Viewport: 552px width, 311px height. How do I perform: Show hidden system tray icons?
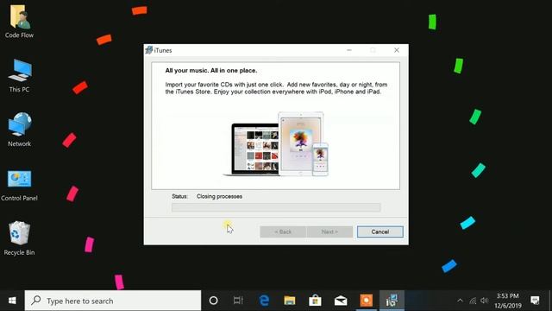460,301
